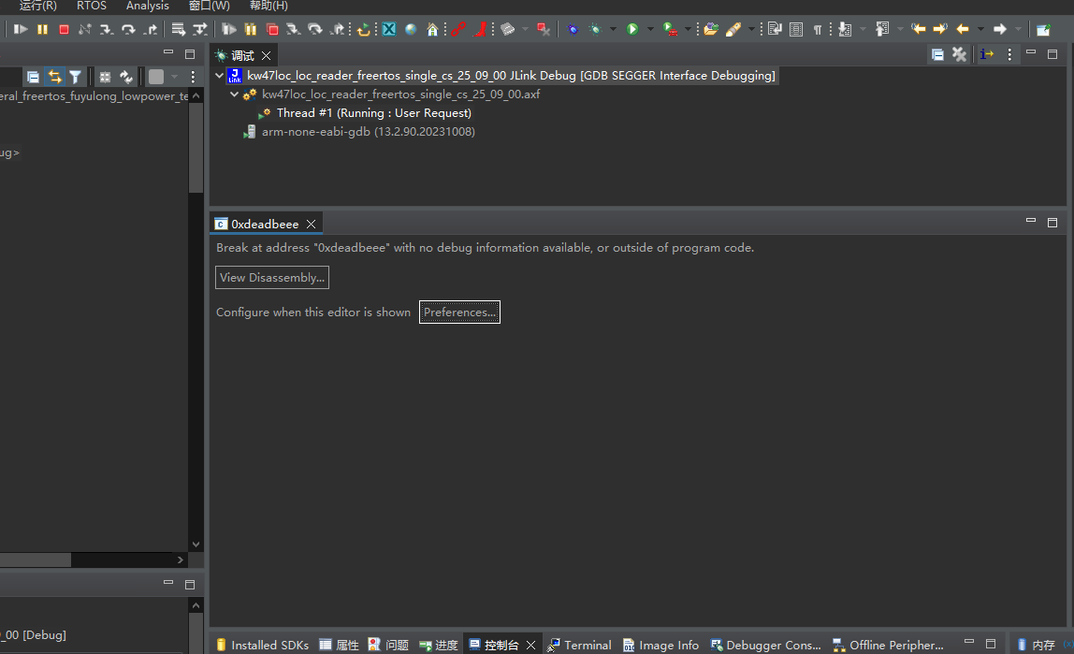Toggle Instruction Stepping Mode icon
The image size is (1074, 654).
pyautogui.click(x=986, y=54)
